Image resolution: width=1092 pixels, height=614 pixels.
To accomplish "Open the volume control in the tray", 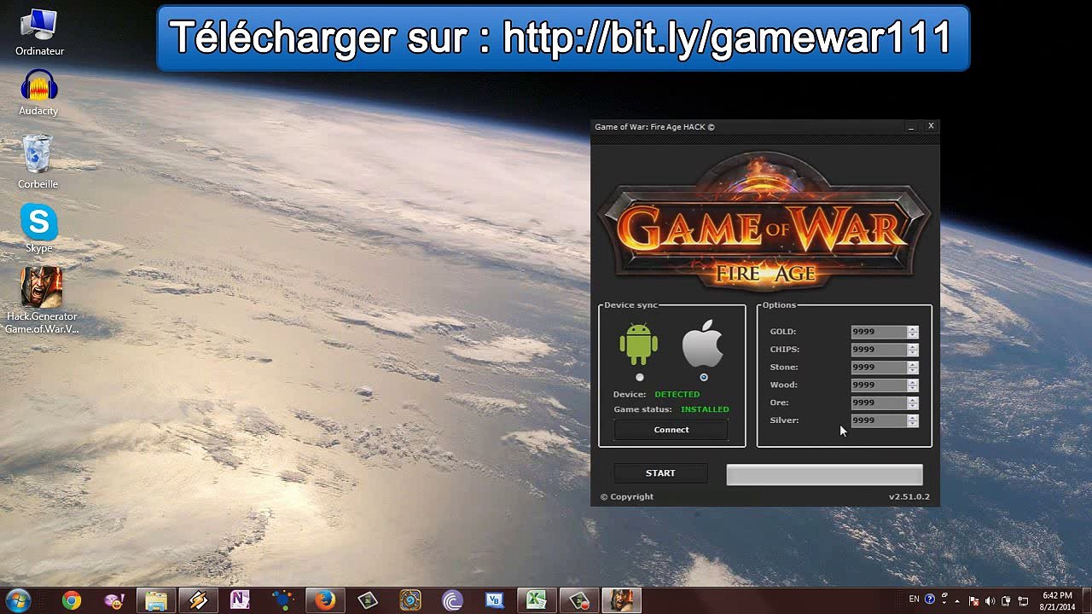I will click(990, 601).
